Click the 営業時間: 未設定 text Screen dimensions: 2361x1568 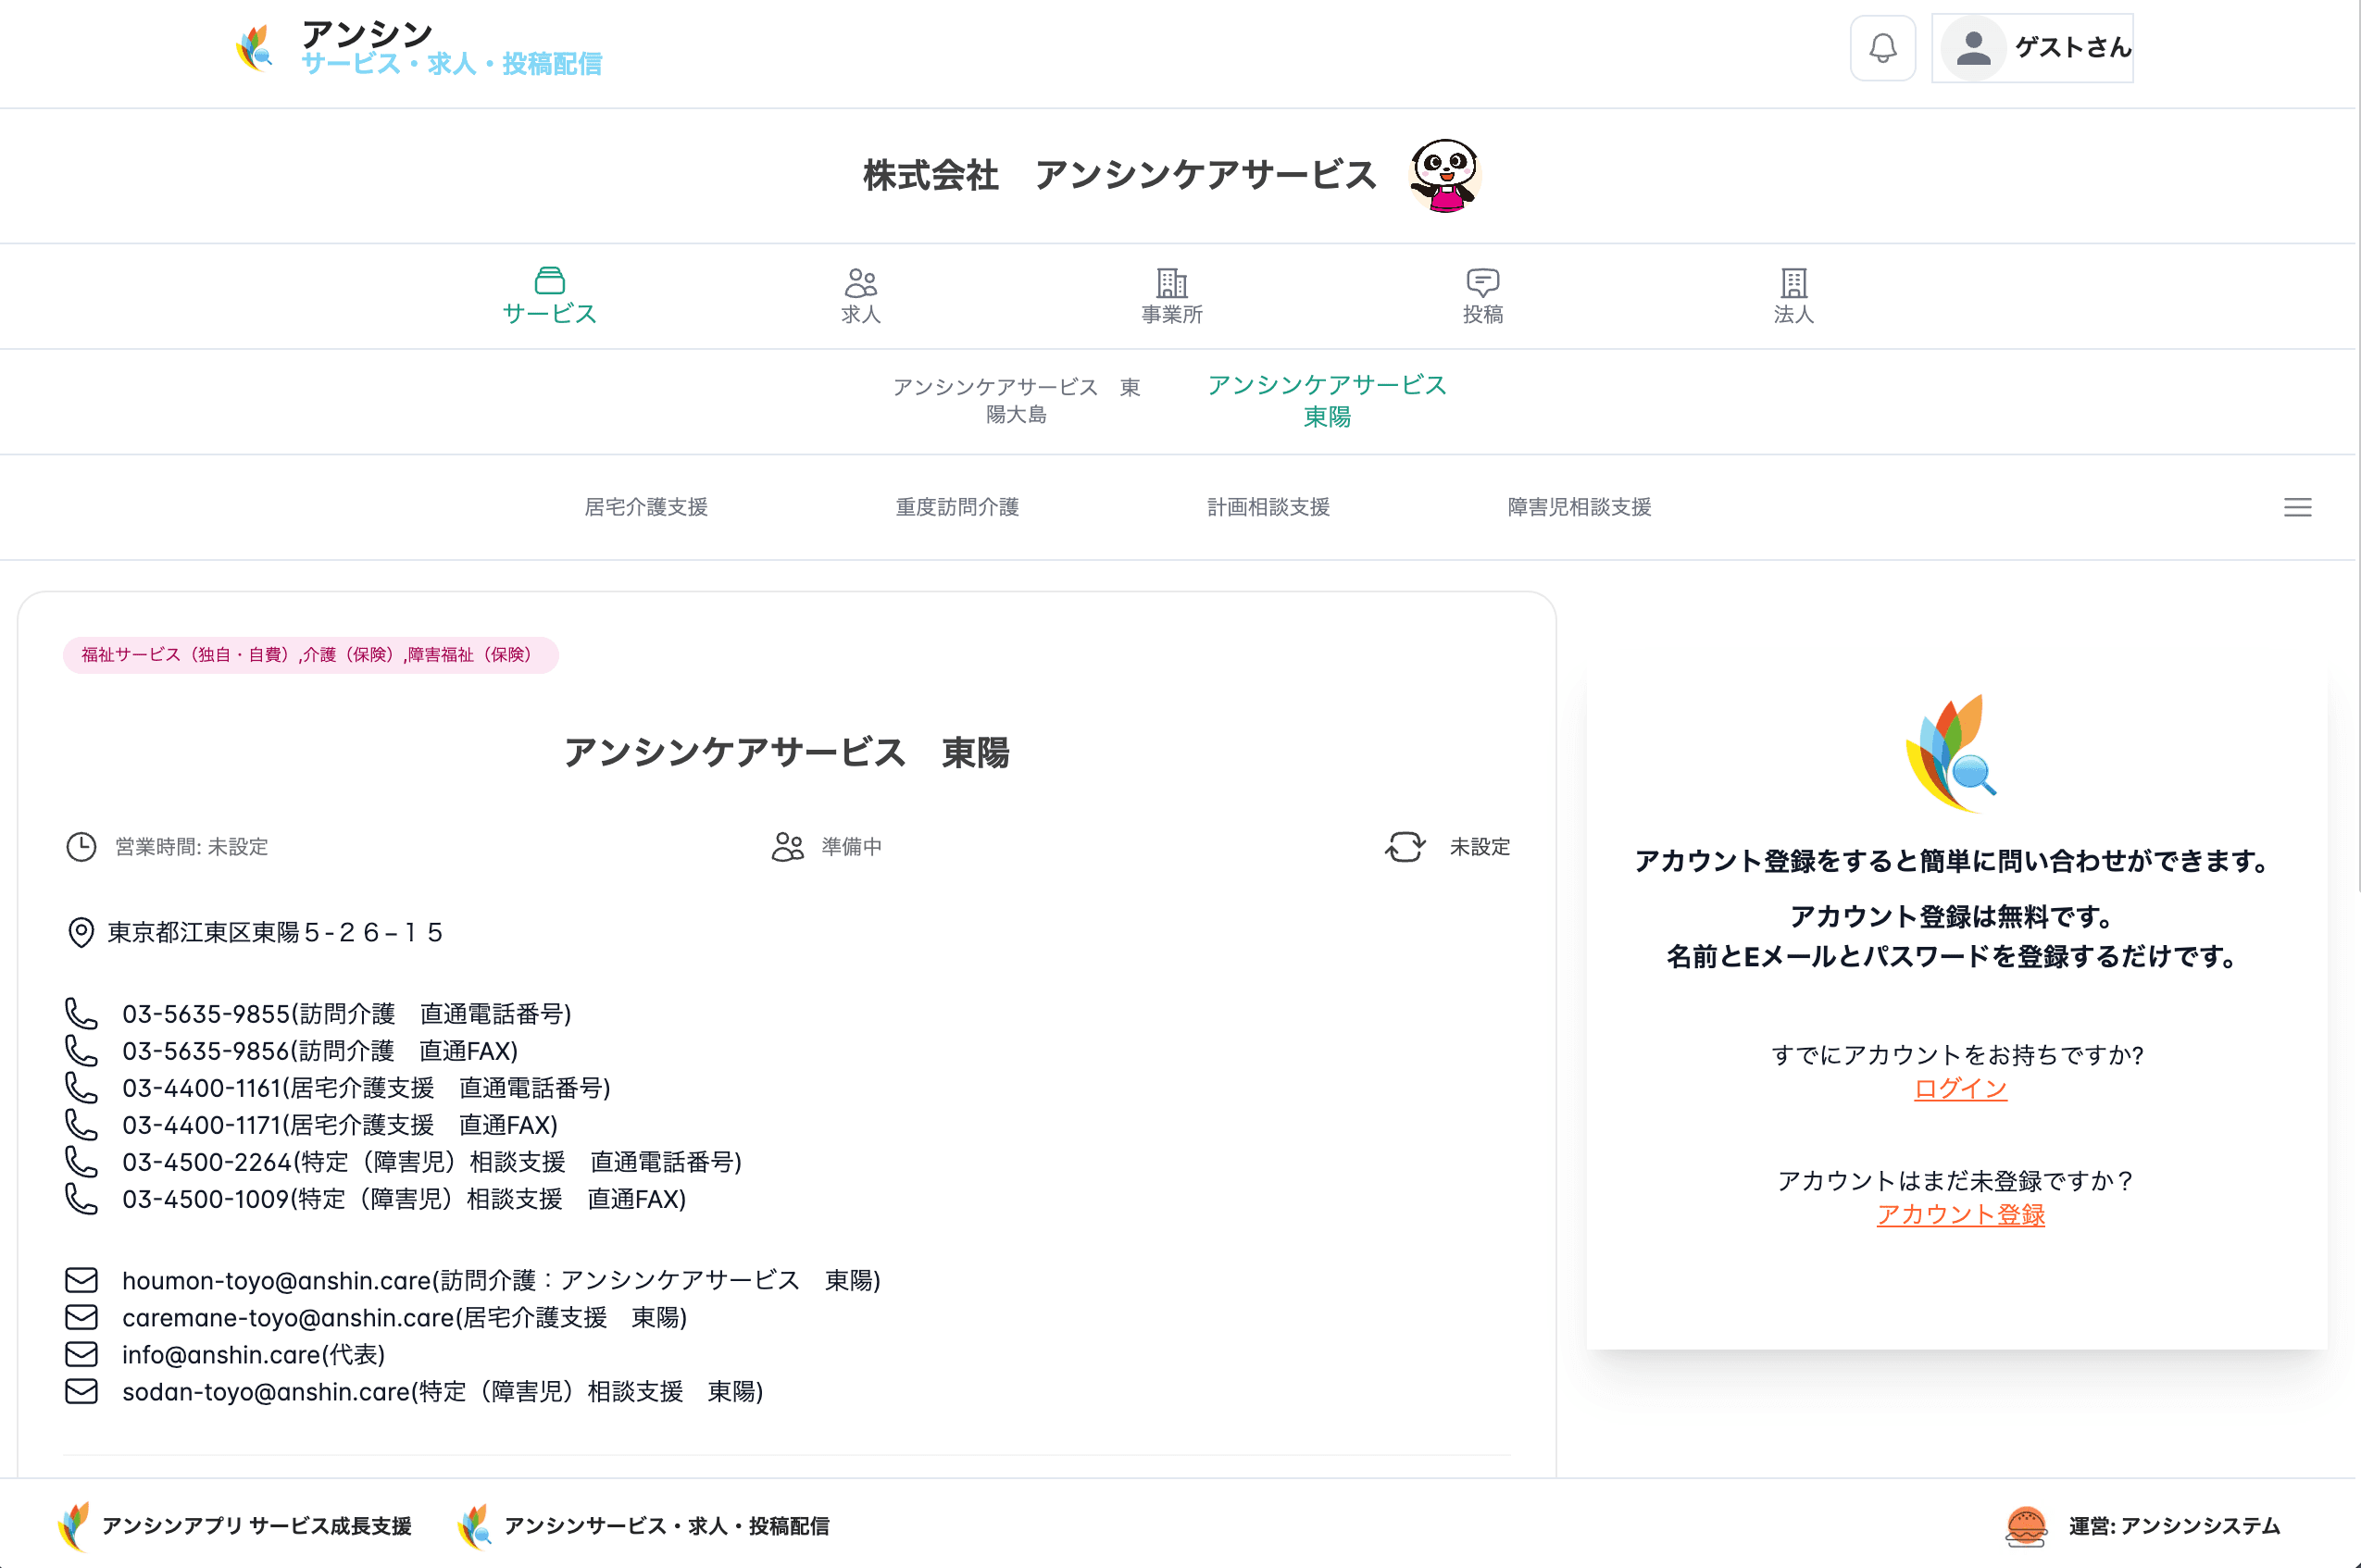click(x=191, y=847)
